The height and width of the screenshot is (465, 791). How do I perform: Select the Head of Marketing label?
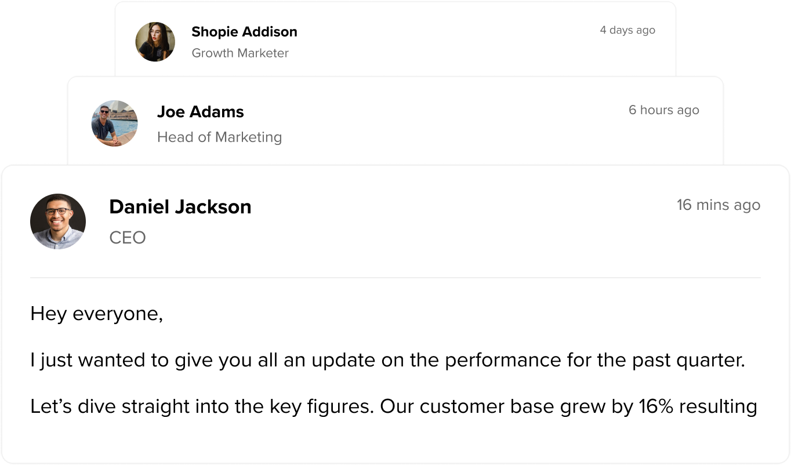(220, 137)
